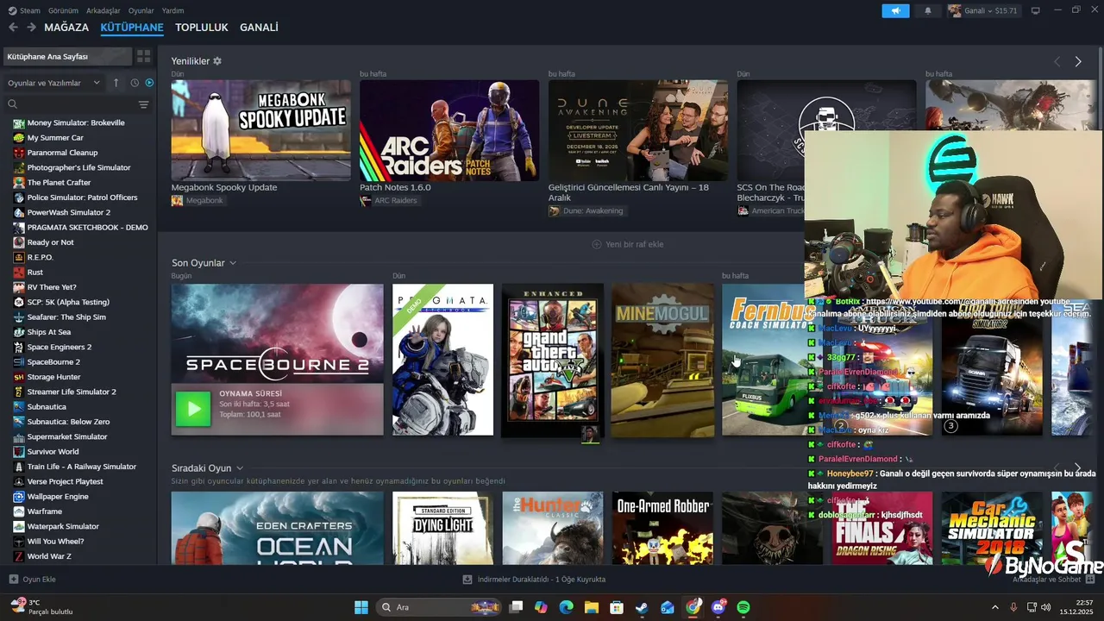Switch to the MAĞAZA tab

click(x=66, y=28)
